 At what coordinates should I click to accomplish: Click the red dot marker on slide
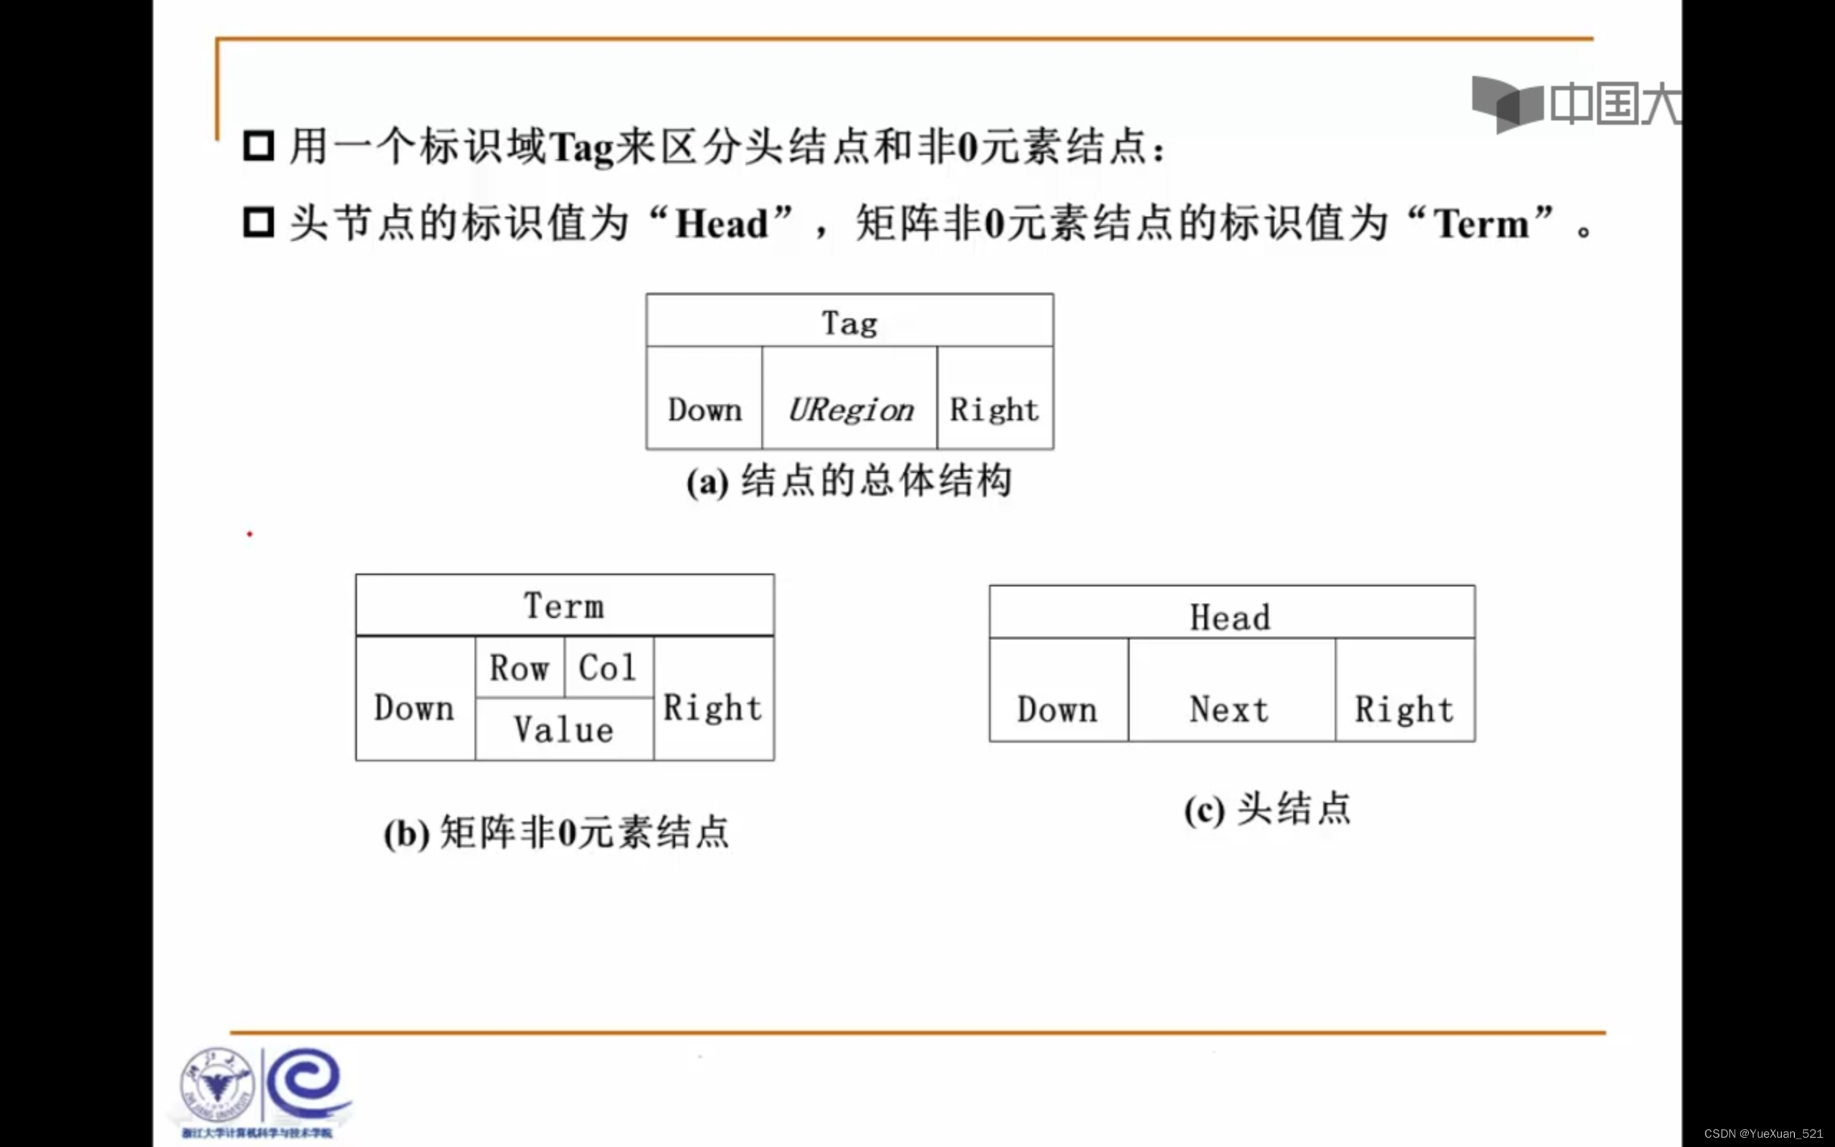tap(251, 534)
